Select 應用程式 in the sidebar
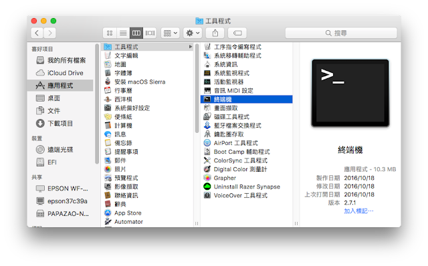 click(x=60, y=86)
